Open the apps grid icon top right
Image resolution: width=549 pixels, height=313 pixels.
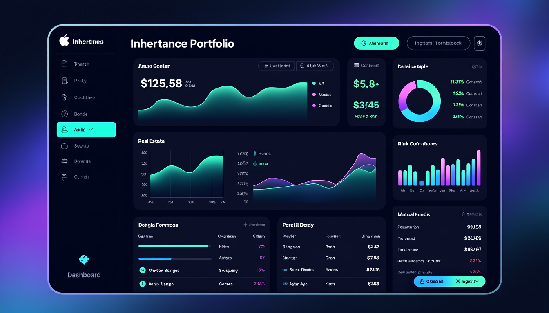point(479,43)
